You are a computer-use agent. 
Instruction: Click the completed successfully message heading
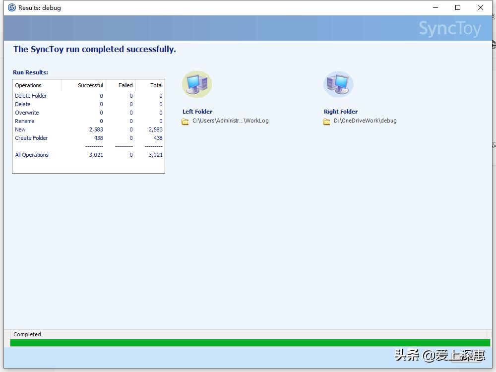95,49
